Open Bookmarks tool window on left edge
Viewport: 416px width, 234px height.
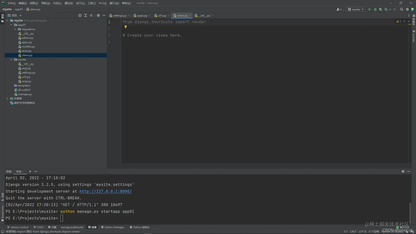pyautogui.click(x=2, y=214)
